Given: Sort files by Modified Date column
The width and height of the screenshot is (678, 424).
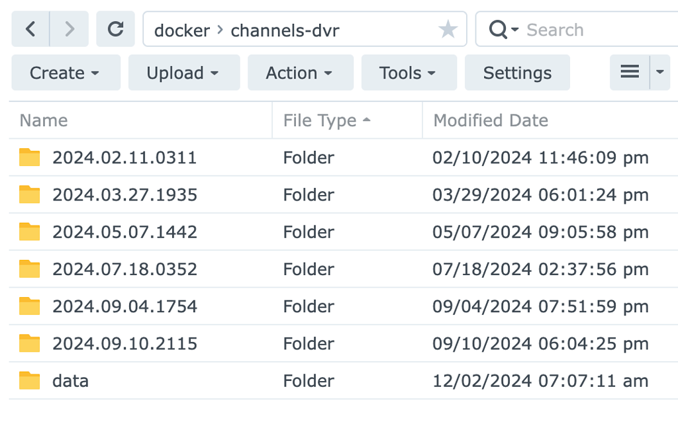Looking at the screenshot, I should pos(491,120).
